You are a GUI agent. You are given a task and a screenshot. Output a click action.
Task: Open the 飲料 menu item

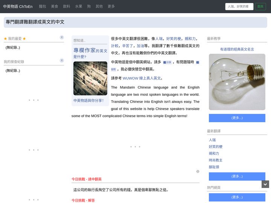[x=67, y=6]
